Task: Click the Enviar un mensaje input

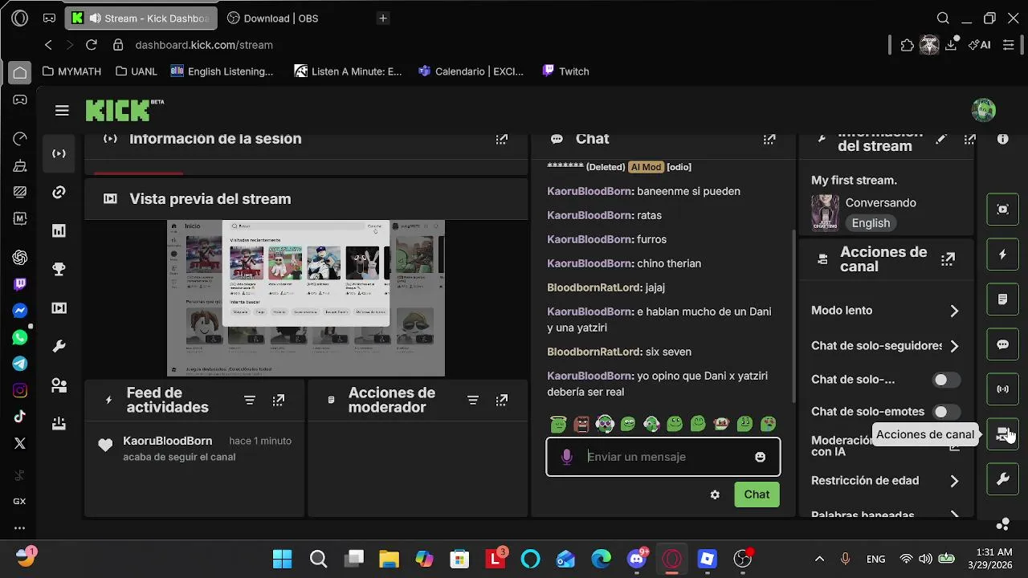Action: (x=663, y=457)
